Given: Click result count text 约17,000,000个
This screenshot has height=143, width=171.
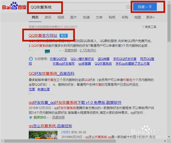Looking at the screenshot, I should pyautogui.click(x=68, y=27).
